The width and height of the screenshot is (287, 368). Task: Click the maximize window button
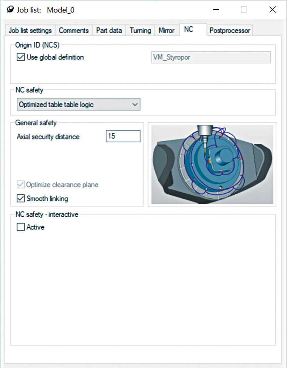tap(244, 10)
